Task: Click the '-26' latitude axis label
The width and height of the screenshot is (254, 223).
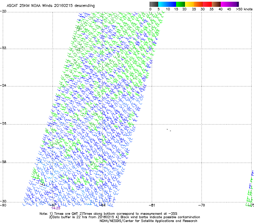Action: coord(4,124)
